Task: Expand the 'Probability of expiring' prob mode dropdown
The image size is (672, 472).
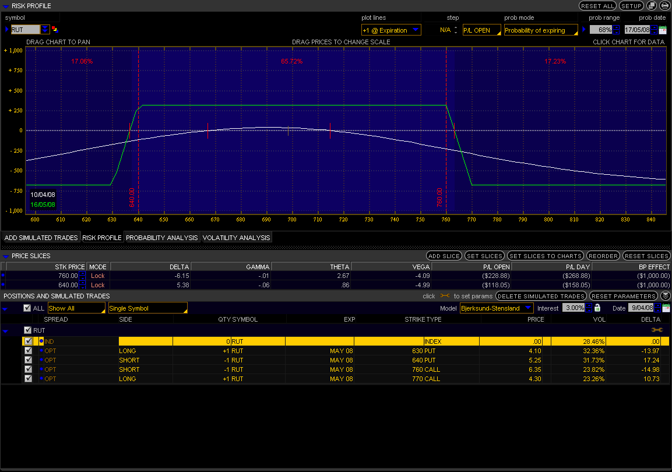Action: tap(540, 30)
